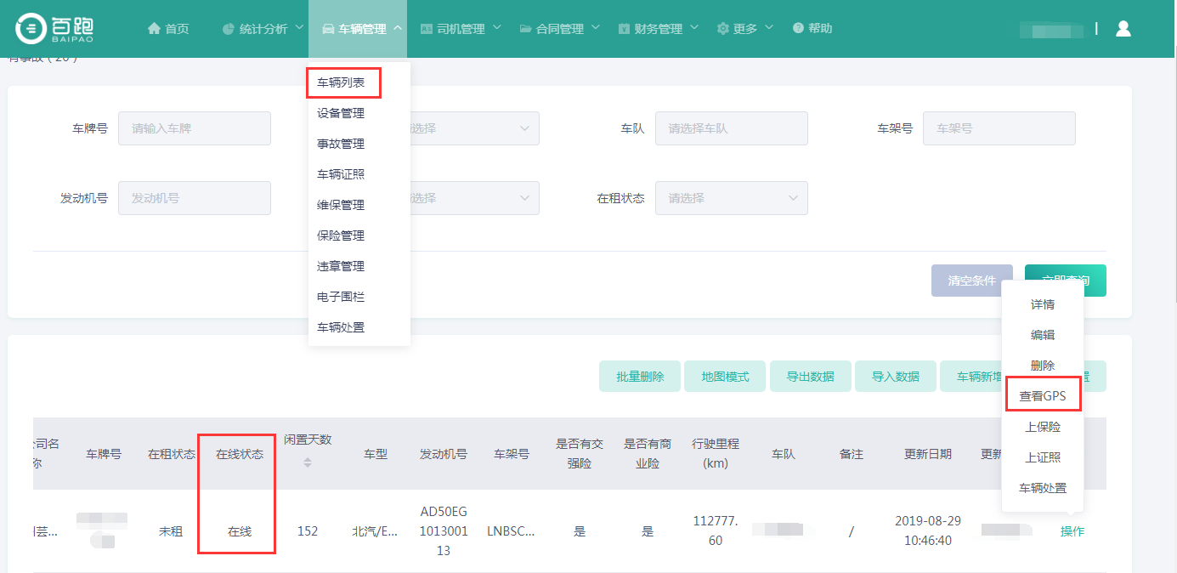Go to home page (首页)
The width and height of the screenshot is (1177, 573).
tap(168, 29)
